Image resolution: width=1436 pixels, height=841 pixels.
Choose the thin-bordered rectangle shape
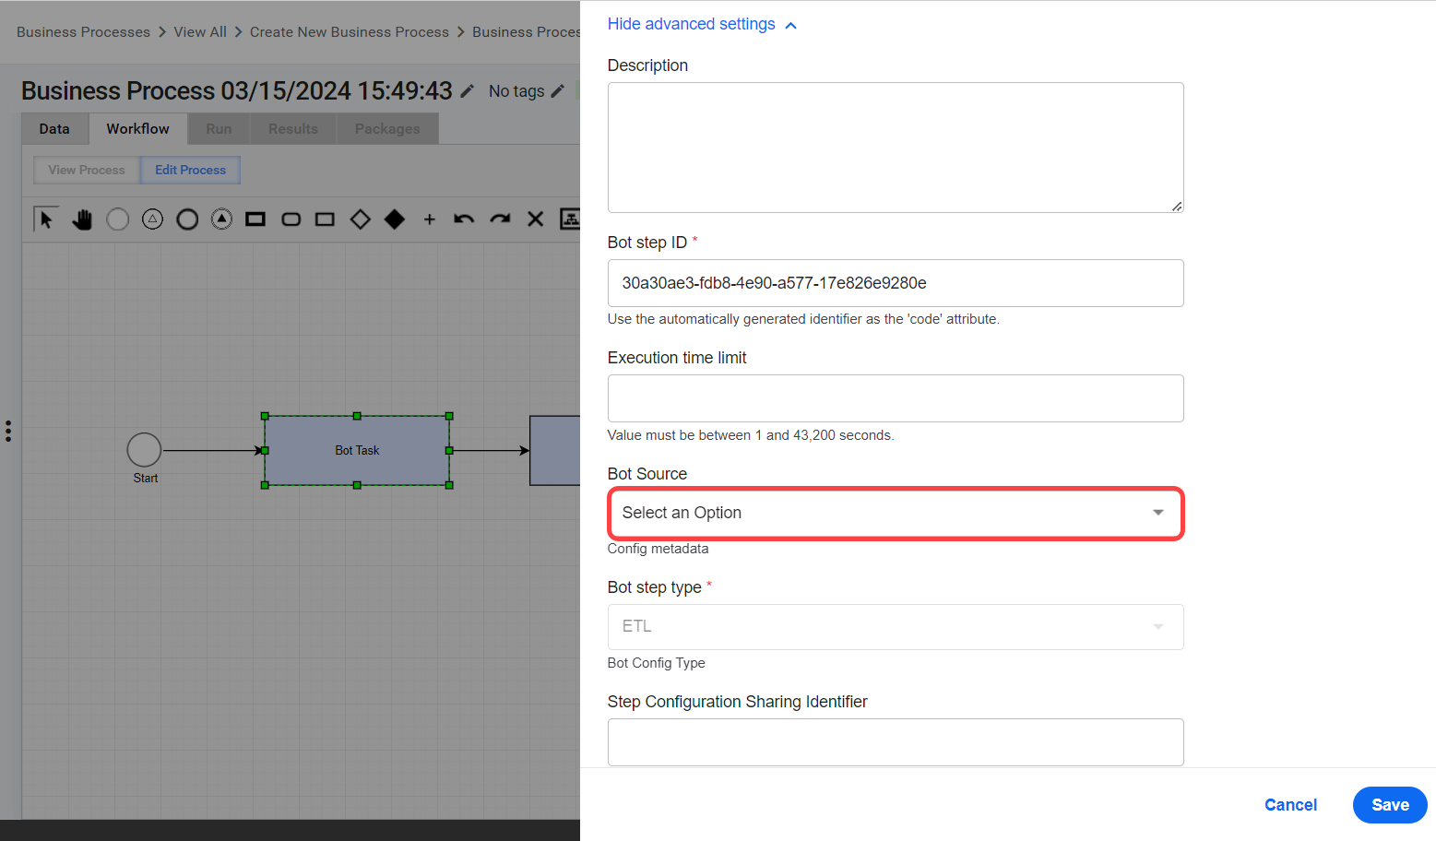(x=325, y=219)
